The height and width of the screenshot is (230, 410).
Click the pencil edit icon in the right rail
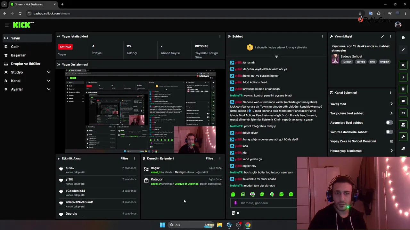[x=403, y=50]
